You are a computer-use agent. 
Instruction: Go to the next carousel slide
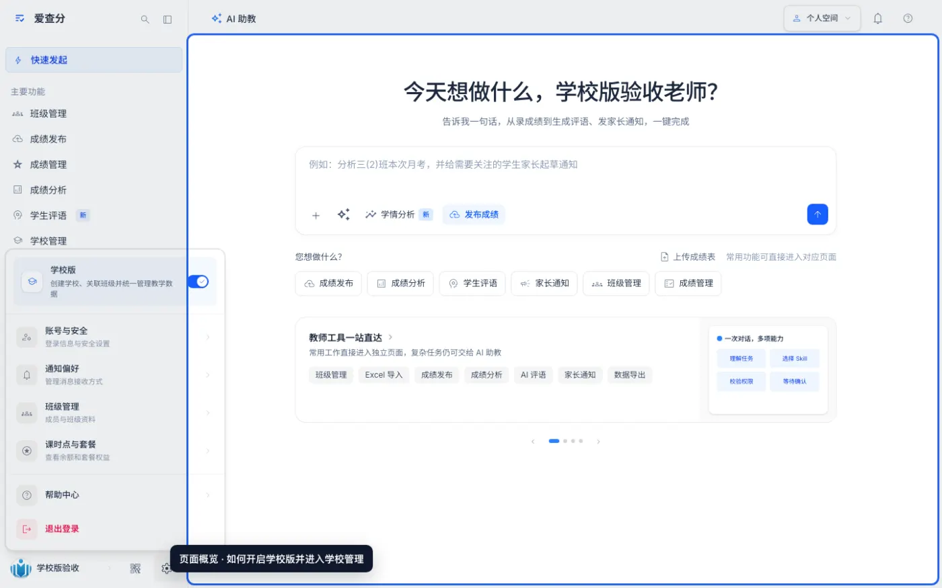[598, 442]
